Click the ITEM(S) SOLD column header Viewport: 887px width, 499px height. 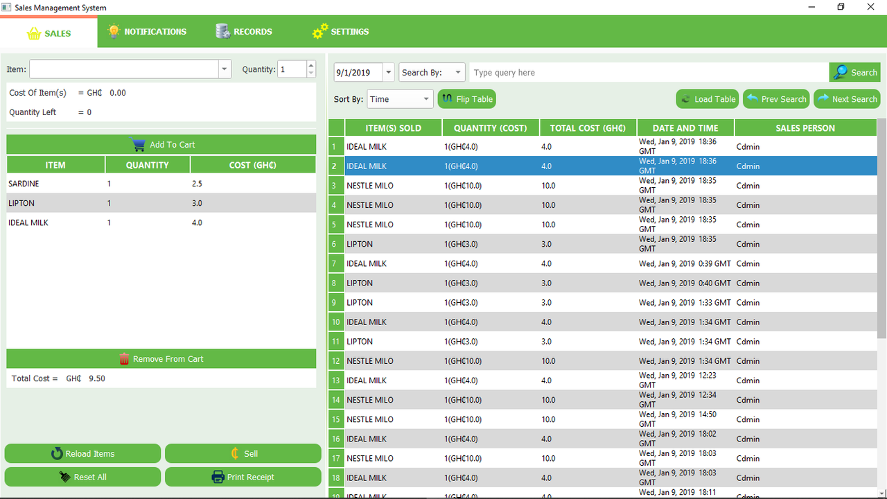[x=394, y=128]
